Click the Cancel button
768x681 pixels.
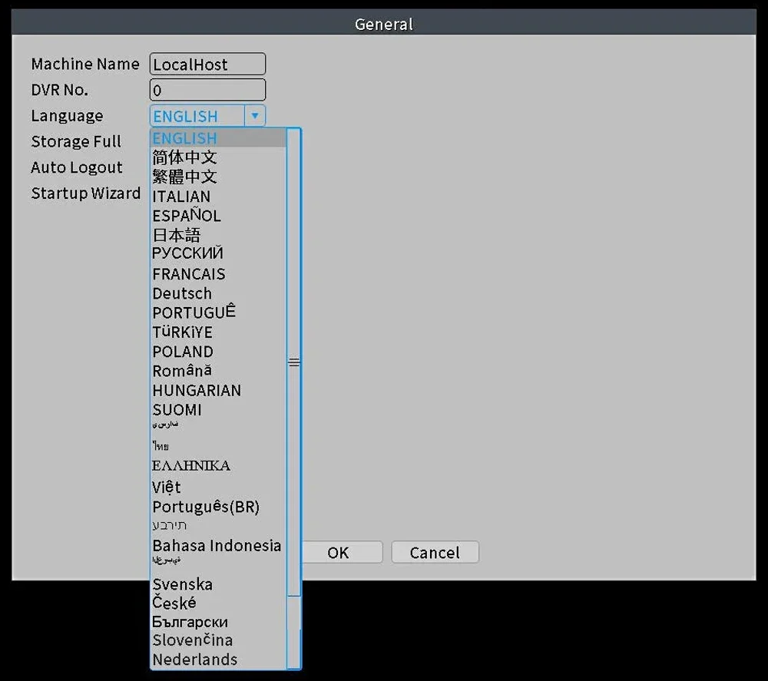pyautogui.click(x=435, y=552)
